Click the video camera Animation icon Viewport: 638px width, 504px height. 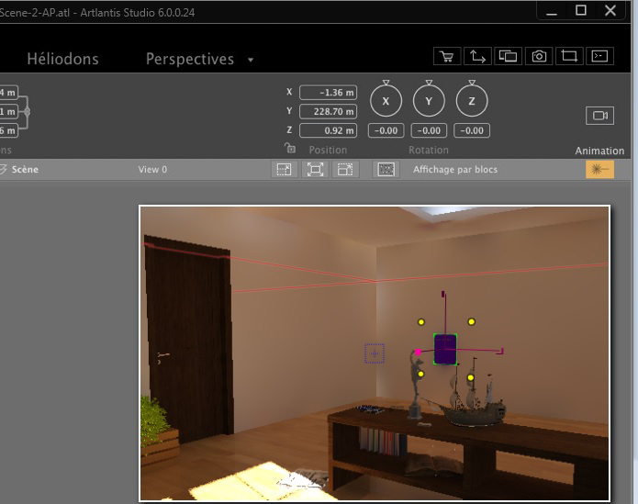(x=599, y=116)
